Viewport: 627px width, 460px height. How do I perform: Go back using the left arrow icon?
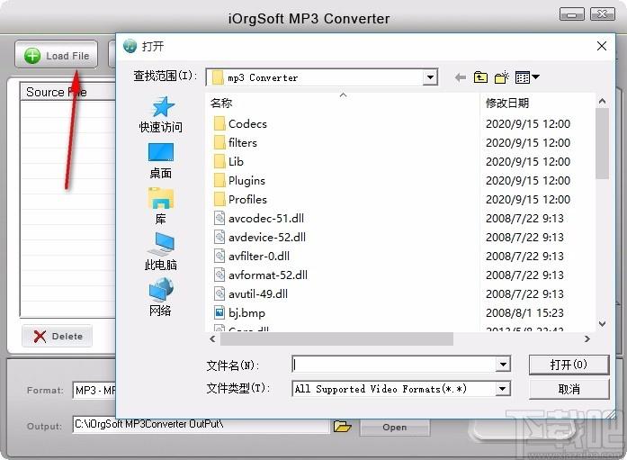pyautogui.click(x=461, y=77)
